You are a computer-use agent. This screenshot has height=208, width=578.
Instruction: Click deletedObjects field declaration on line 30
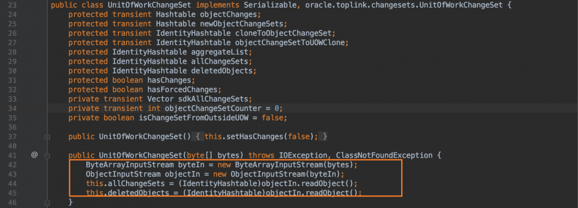(221, 71)
